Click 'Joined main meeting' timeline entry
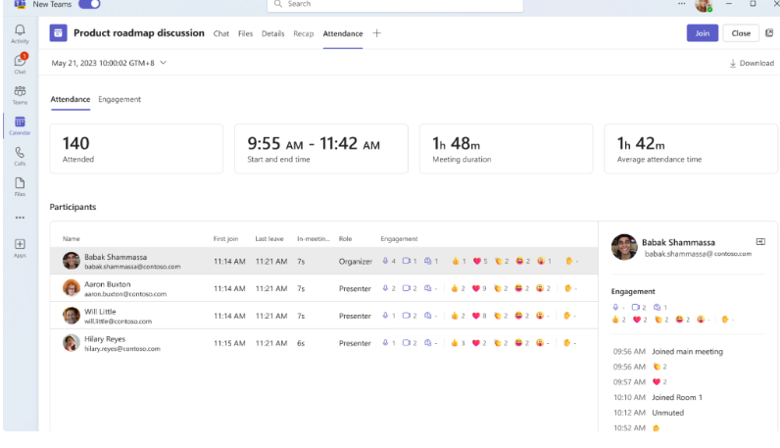 [x=687, y=351]
